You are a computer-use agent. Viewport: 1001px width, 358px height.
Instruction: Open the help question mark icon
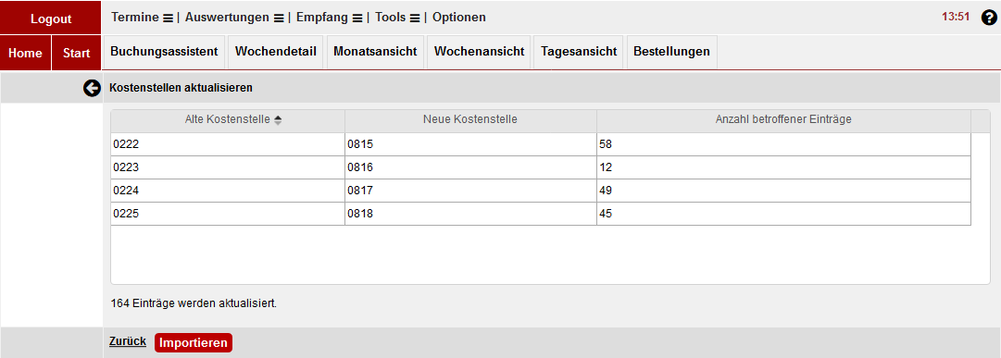tap(988, 18)
